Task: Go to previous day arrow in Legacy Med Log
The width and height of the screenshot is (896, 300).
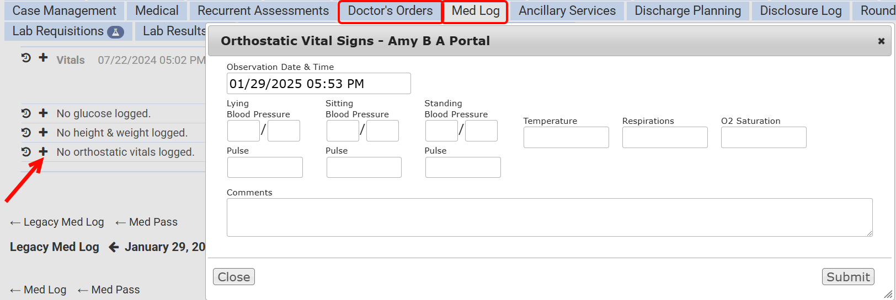Action: click(114, 247)
